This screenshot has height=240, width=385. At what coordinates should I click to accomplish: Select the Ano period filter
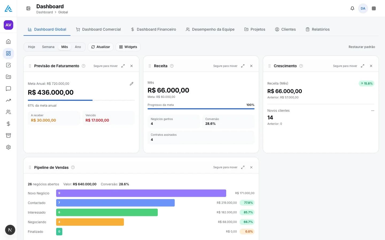tap(78, 47)
